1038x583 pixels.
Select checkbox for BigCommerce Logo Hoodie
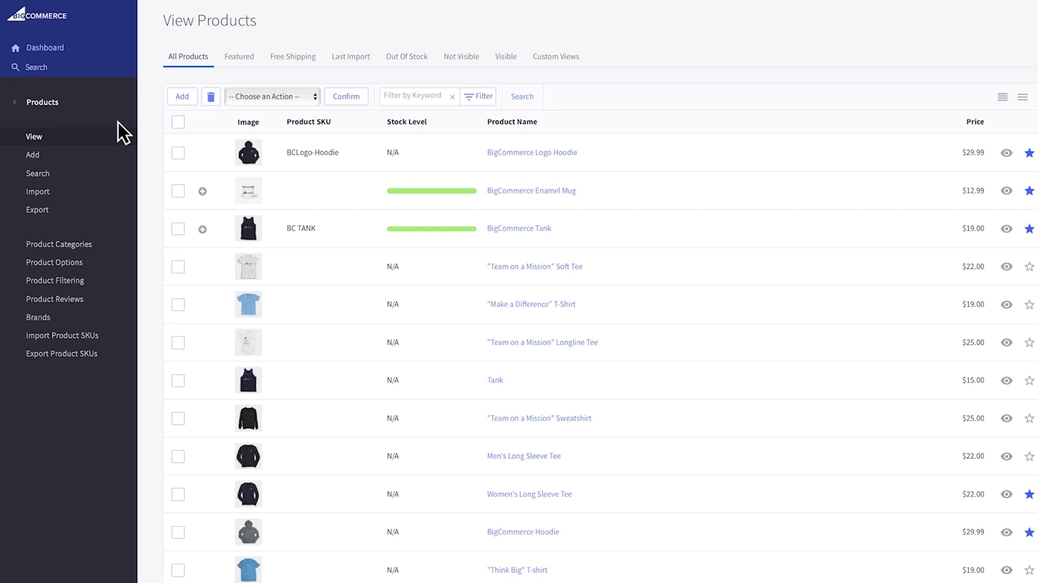(178, 152)
